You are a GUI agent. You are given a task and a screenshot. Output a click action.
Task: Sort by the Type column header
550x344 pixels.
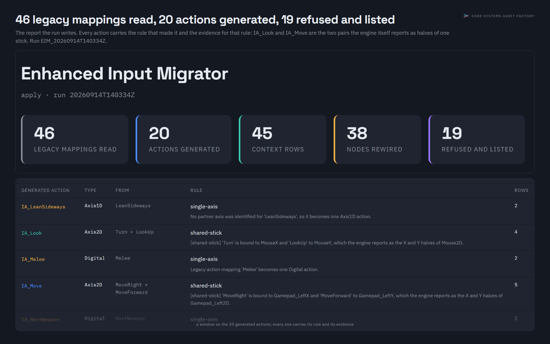click(x=91, y=190)
